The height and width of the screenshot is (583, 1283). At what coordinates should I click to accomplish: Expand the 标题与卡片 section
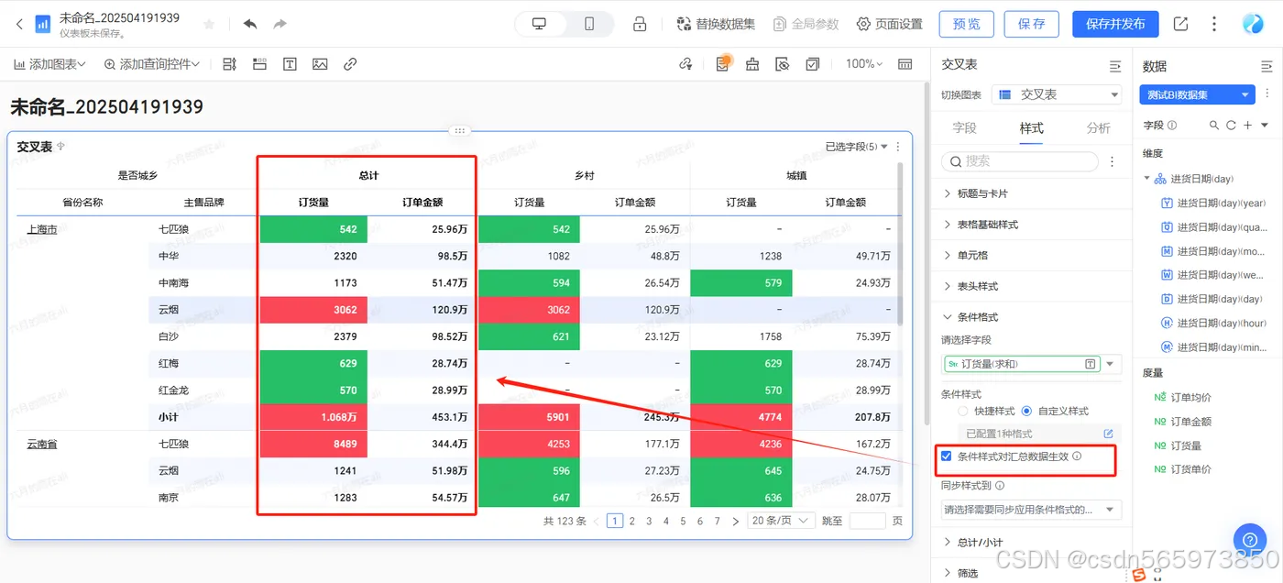[981, 193]
